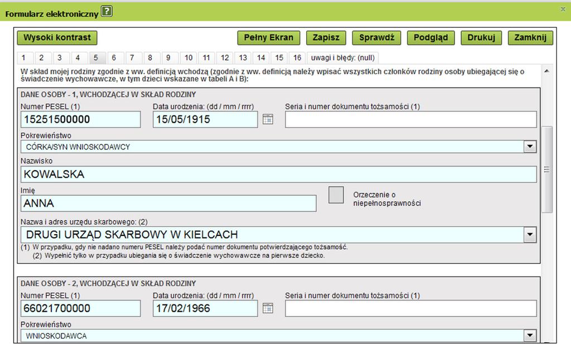Save the form with Zapisz
The height and width of the screenshot is (344, 571).
point(326,37)
